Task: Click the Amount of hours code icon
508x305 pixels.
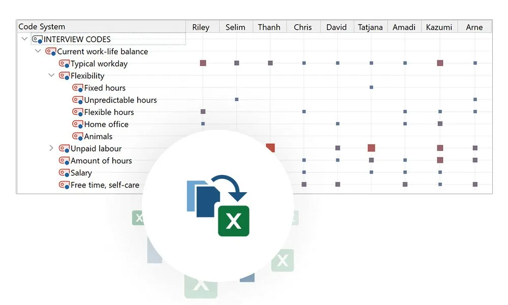Action: pyautogui.click(x=64, y=161)
